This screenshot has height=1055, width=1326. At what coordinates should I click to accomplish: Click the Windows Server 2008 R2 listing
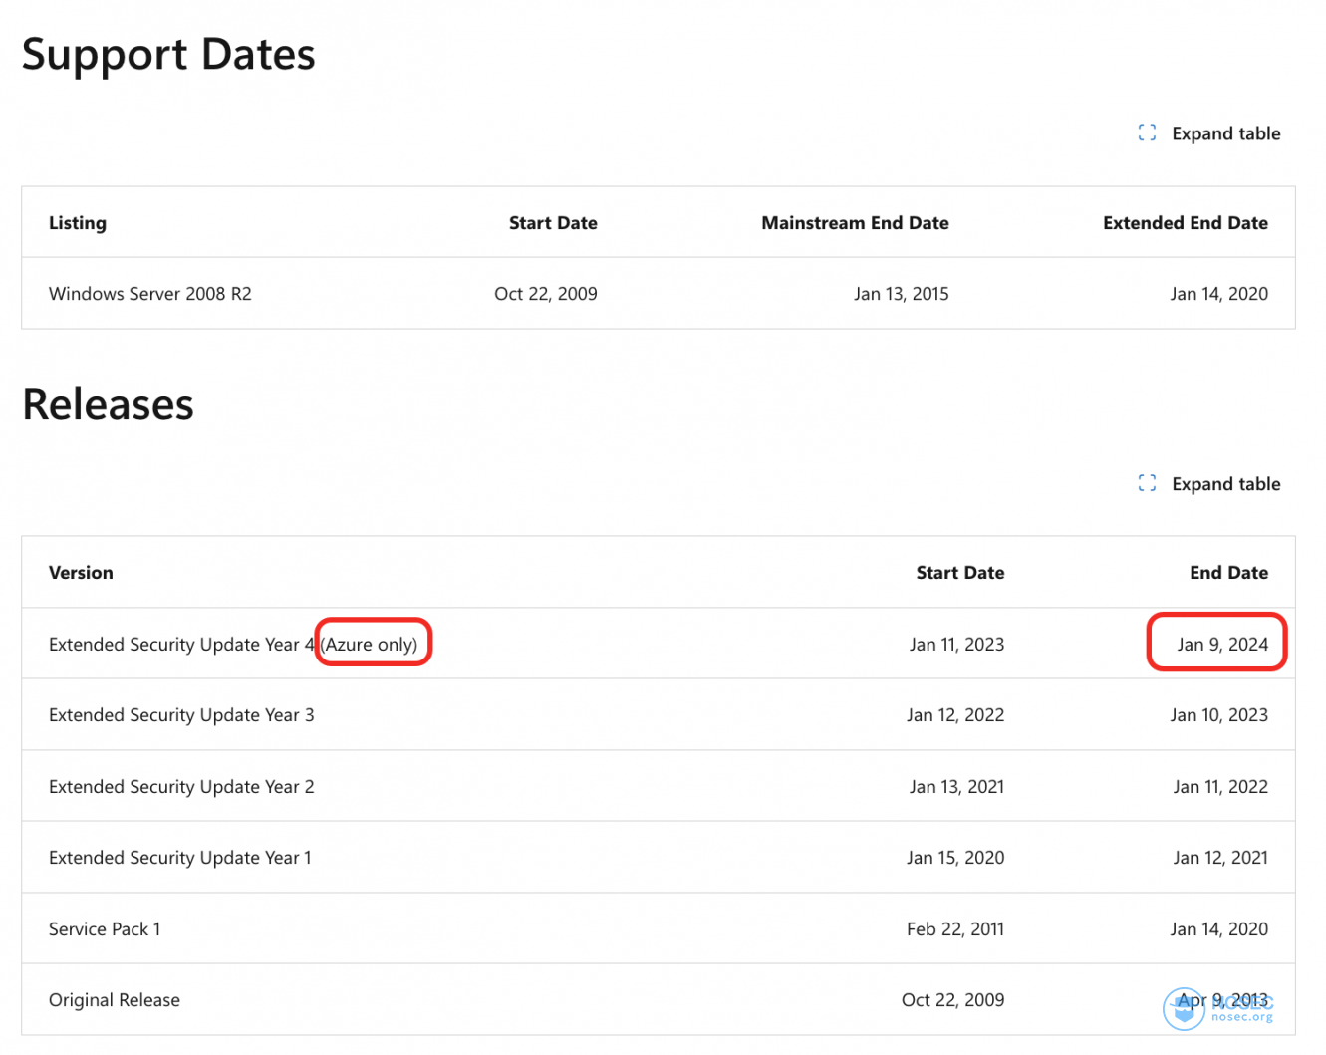(150, 294)
